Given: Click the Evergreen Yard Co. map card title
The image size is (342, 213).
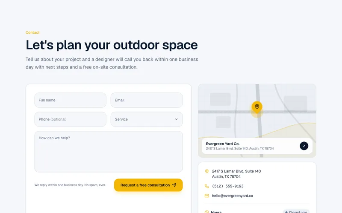Looking at the screenshot, I should coord(223,144).
